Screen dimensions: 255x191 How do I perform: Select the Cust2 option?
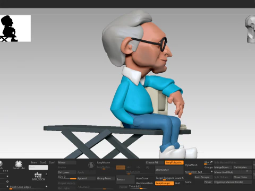43,162
